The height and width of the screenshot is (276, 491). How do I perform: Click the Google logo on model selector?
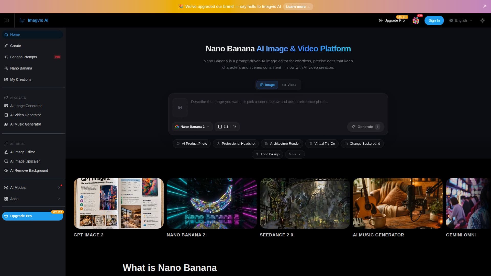177,127
